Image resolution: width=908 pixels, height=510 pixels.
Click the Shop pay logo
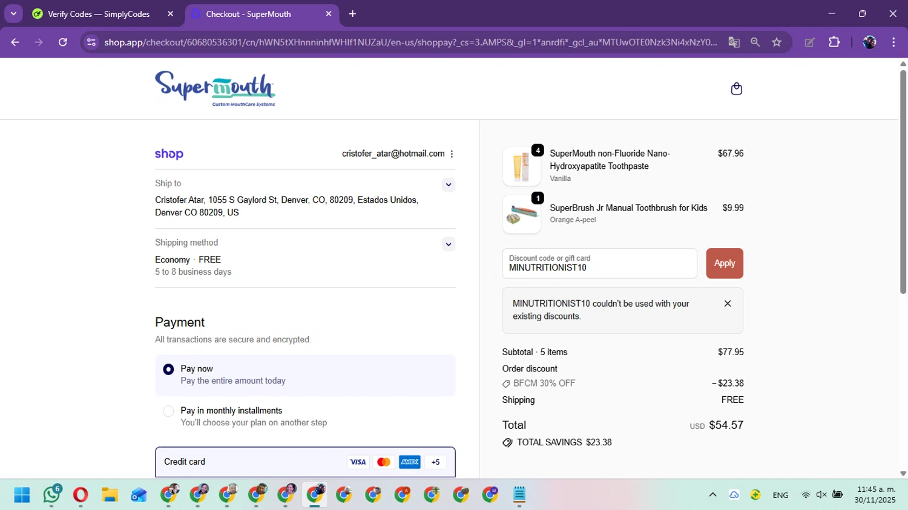tap(169, 154)
